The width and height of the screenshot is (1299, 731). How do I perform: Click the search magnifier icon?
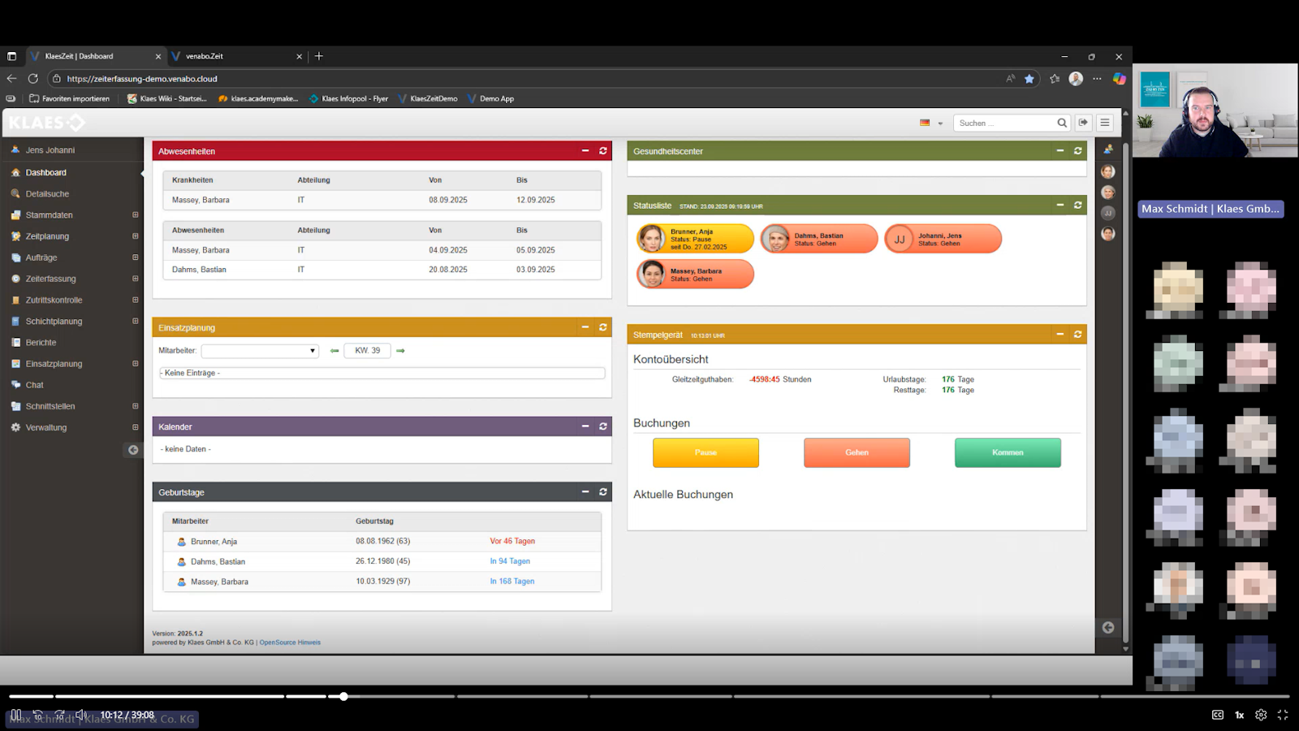pos(1062,123)
